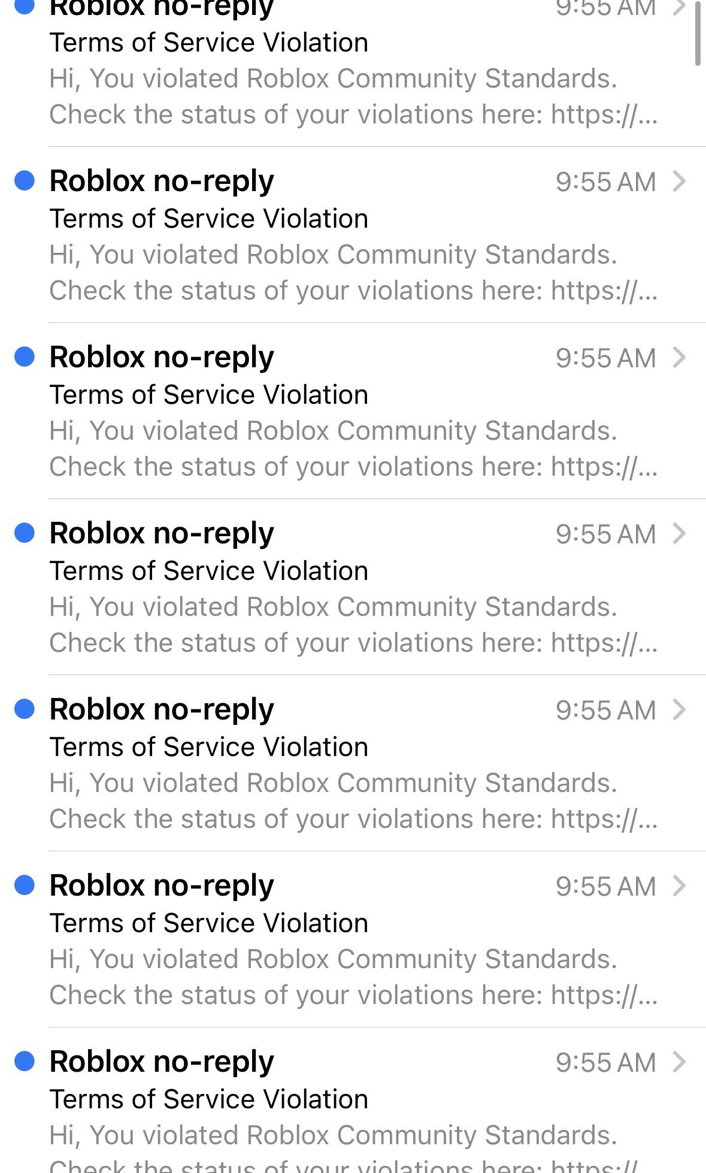Click the unread blue dot on the third email
Image resolution: width=706 pixels, height=1173 pixels.
[25, 356]
